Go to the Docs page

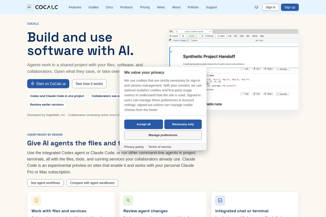pos(109,7)
